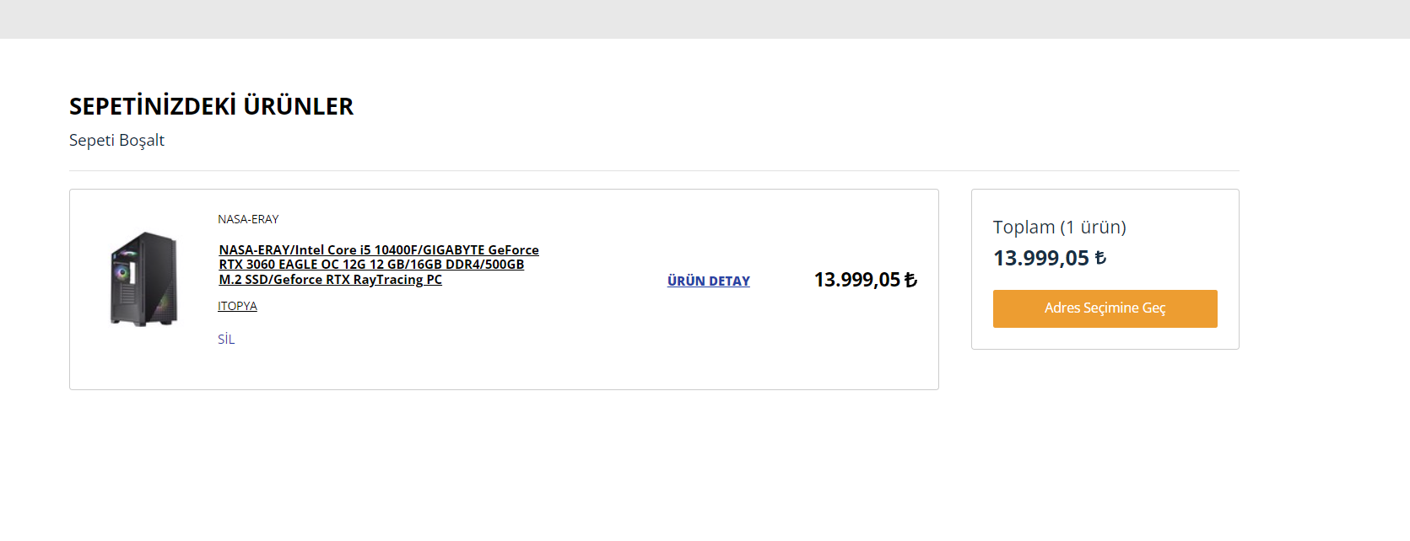Click the SEPETİNİZDEKİ ÜRÜNLER heading
1410x541 pixels.
tap(211, 106)
